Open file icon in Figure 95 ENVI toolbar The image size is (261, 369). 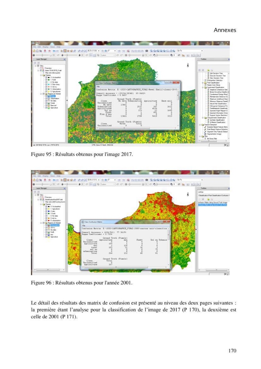(34, 51)
